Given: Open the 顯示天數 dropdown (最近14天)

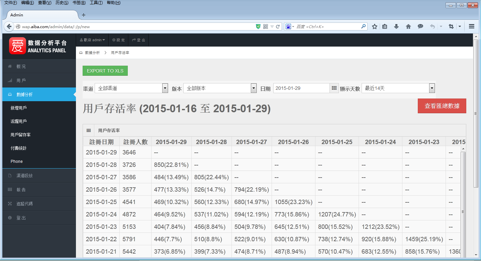Looking at the screenshot, I should 398,88.
